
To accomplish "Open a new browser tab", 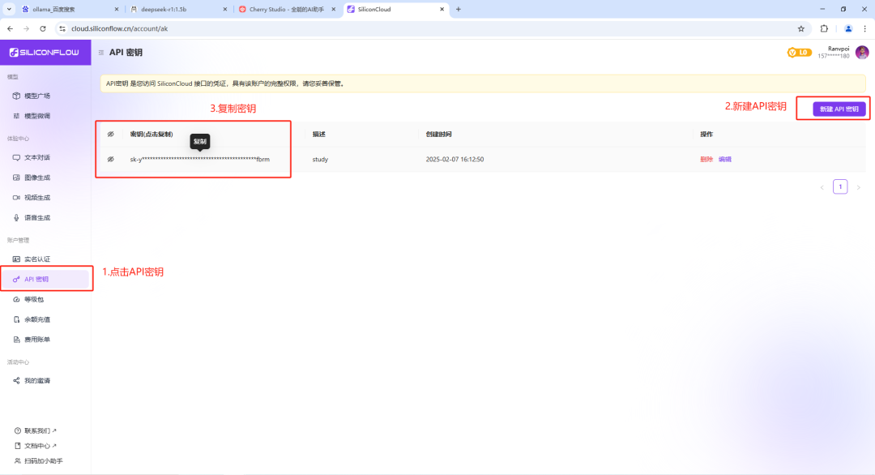I will coord(458,10).
